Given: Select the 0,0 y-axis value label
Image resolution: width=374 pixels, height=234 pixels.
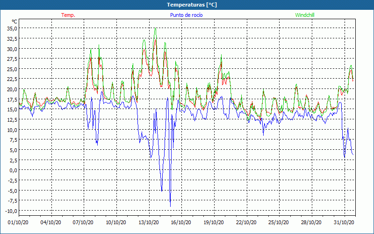Looking at the screenshot, I should pos(13,170).
